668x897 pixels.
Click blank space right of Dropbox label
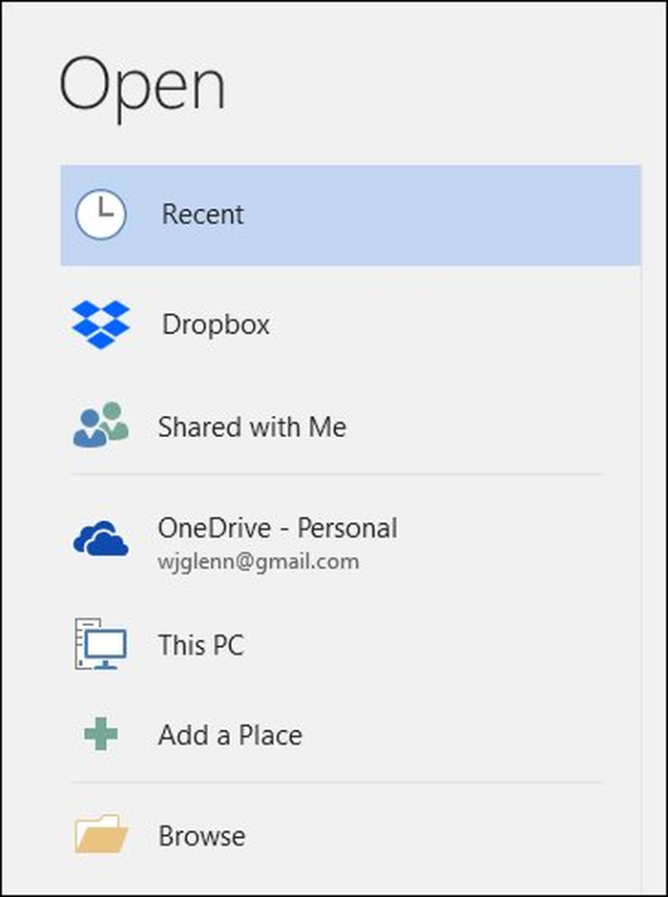[x=458, y=324]
